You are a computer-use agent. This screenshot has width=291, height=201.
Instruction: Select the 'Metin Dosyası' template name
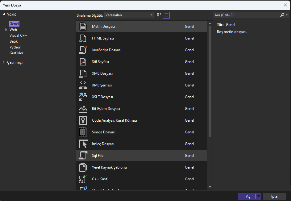tap(103, 27)
